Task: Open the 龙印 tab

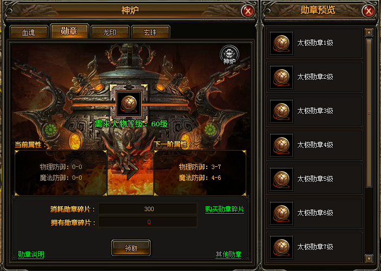Action: [110, 32]
